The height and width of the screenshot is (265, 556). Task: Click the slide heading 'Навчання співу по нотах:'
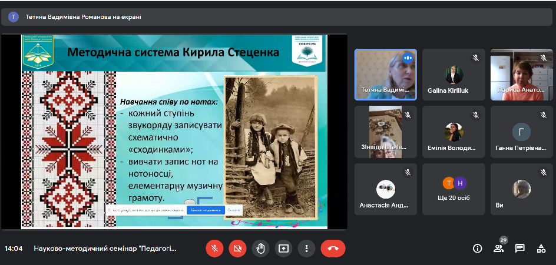point(169,102)
